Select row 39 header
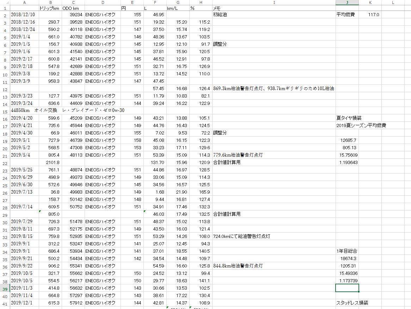Screen dimensions: 411x309 [x=5, y=288]
